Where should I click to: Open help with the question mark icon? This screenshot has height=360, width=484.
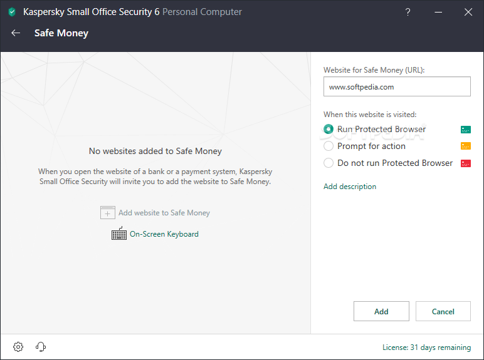tap(408, 12)
